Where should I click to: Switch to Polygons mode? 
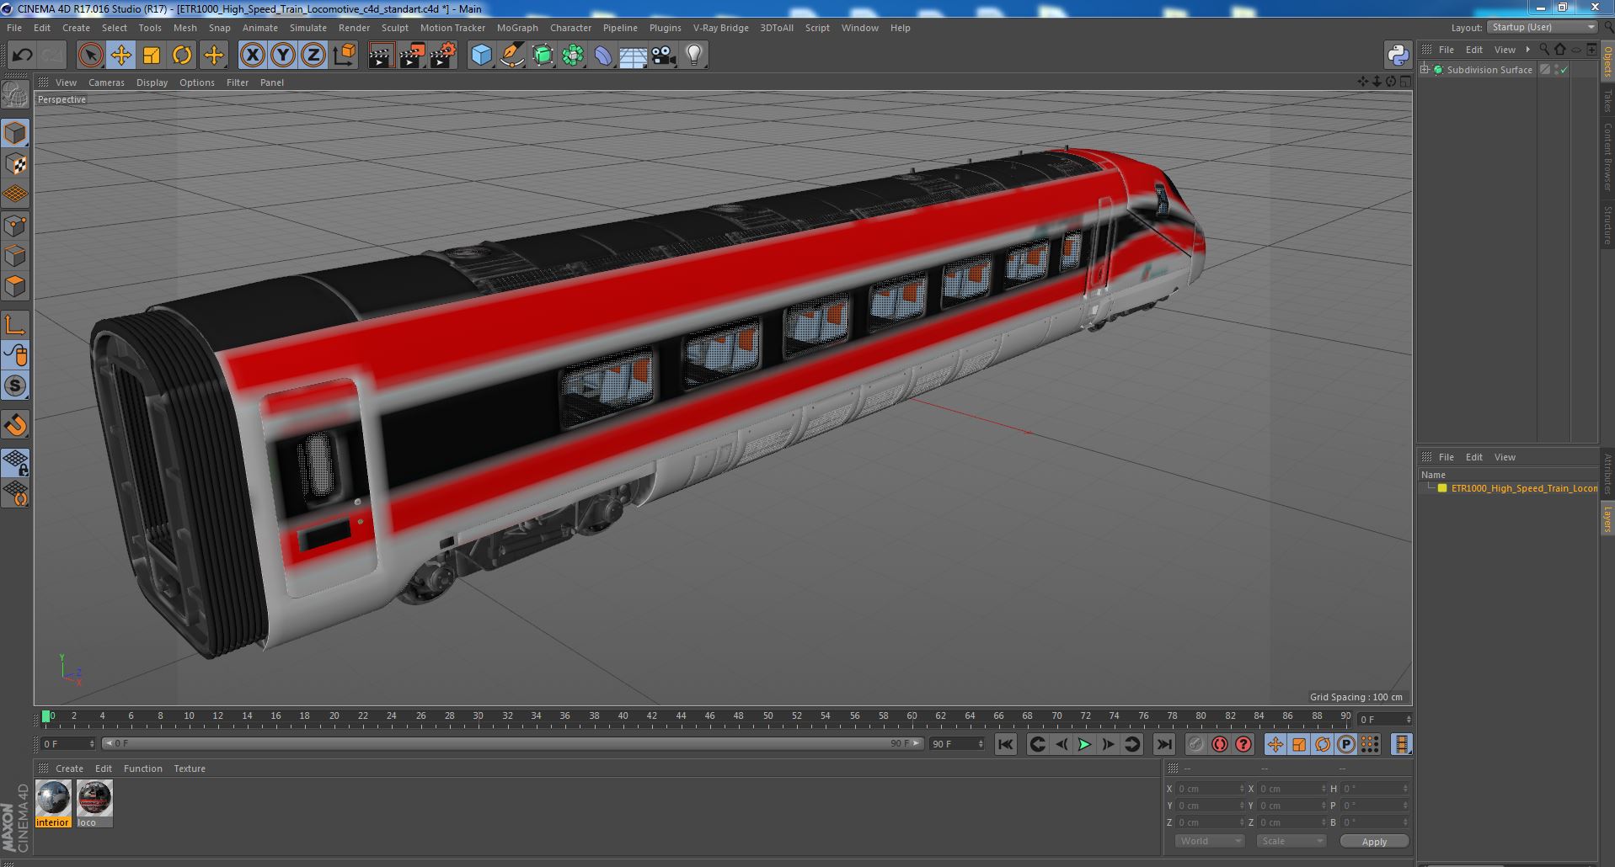15,286
